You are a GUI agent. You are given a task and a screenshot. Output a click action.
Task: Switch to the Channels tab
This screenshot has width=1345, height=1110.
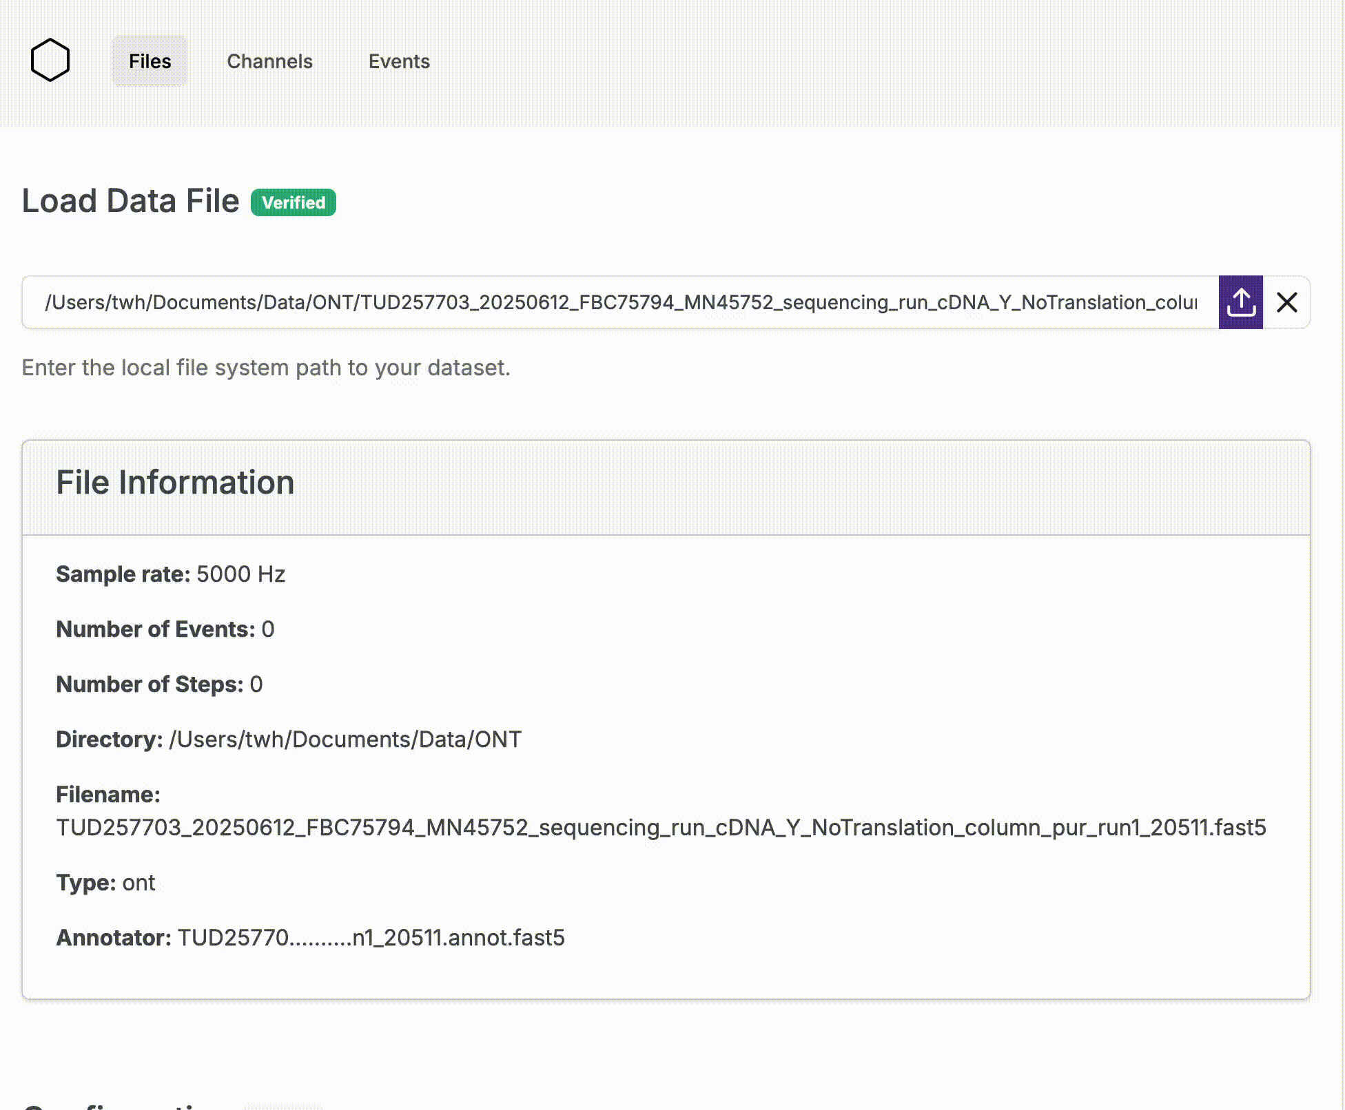click(269, 61)
